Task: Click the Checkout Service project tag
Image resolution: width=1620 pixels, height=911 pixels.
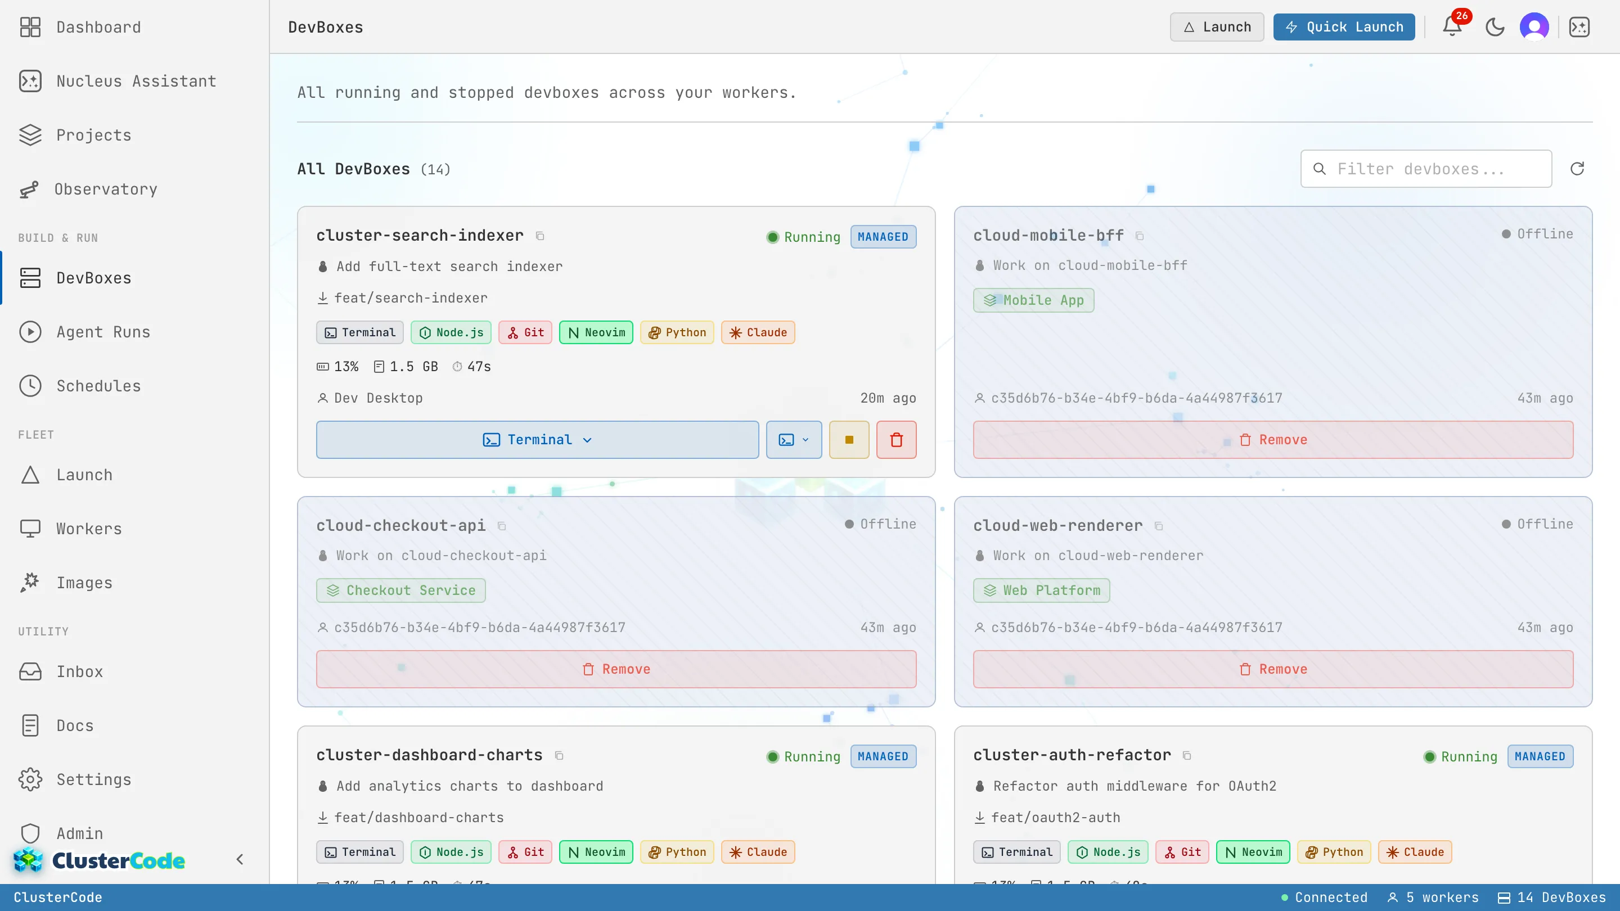Action: [400, 590]
